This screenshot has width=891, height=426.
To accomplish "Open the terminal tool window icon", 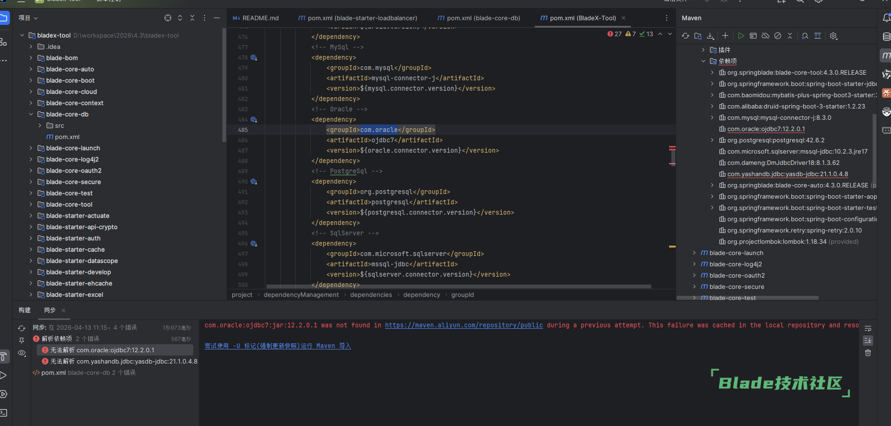I will point(4,413).
